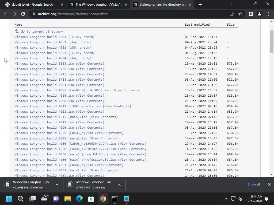View Contents of build 4031 (Lab06_n).iso
This screenshot has height=205, width=274.
109,165
